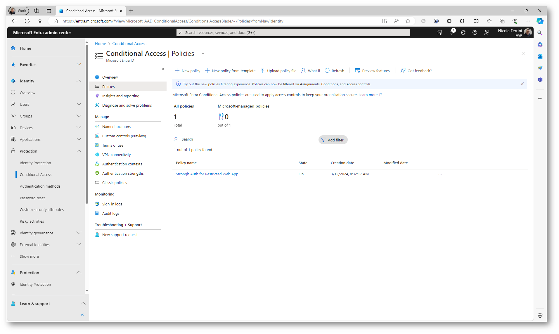
Task: Expand Identity governance menu
Action: 79,233
